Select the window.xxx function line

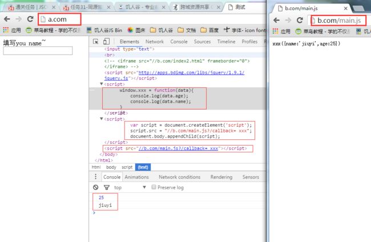pyautogui.click(x=156, y=90)
